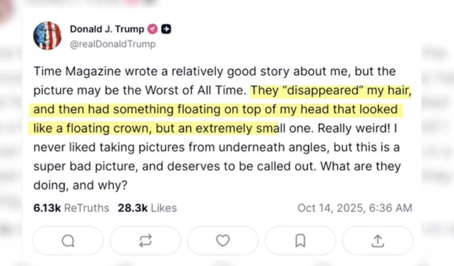
Task: Select the ReTruth arrows icon
Action: click(145, 241)
